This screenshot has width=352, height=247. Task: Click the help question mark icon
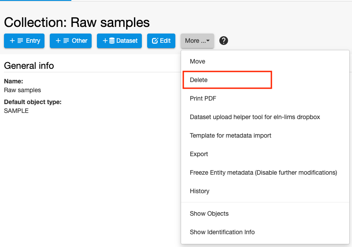(x=223, y=41)
